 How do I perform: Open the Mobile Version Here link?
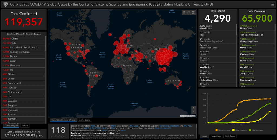[114, 126]
